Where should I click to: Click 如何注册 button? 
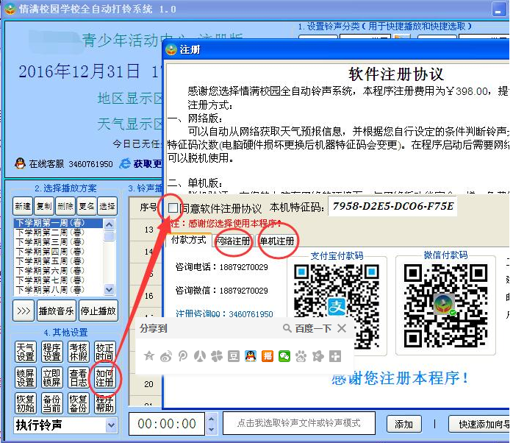(104, 378)
